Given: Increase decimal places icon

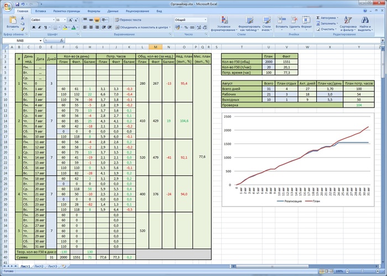Looking at the screenshot, I should [199, 28].
